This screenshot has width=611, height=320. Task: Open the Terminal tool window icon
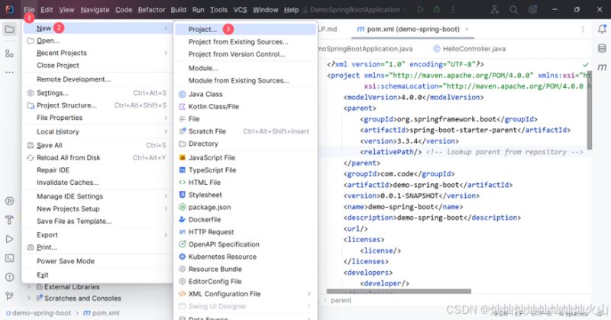click(9, 258)
